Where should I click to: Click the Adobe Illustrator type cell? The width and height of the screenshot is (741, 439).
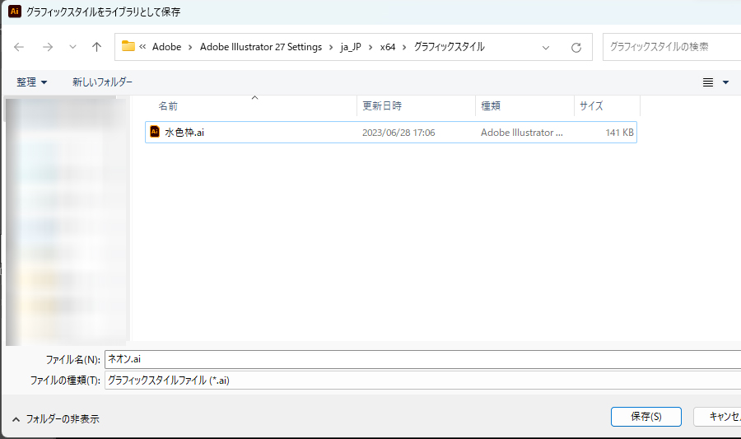[522, 133]
